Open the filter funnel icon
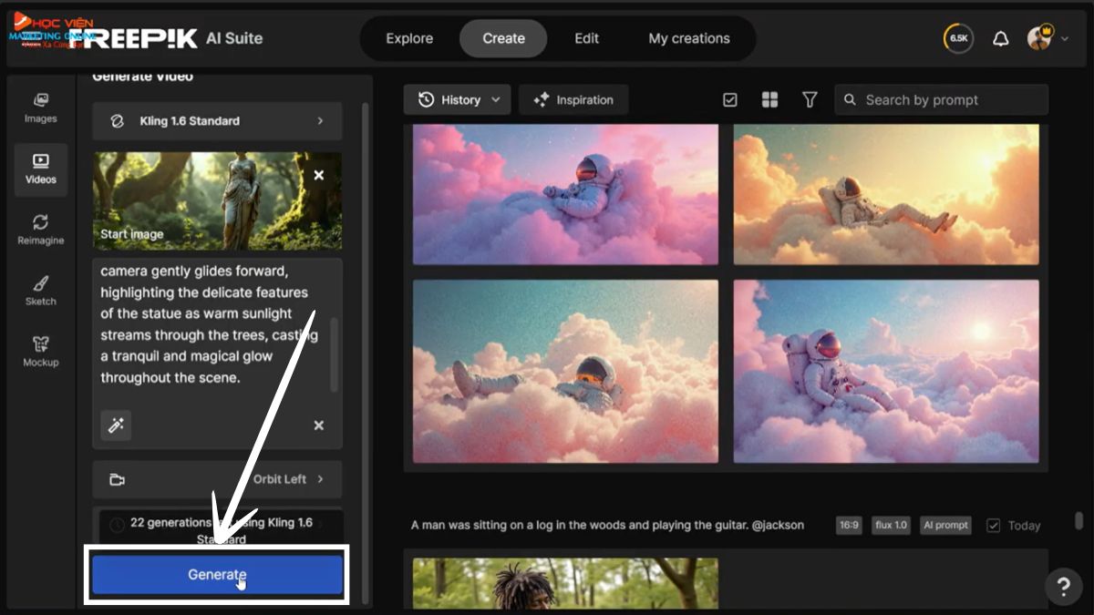1094x615 pixels. pos(810,100)
